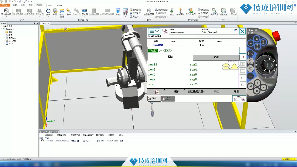Select reg5 from the data list

tap(152, 75)
